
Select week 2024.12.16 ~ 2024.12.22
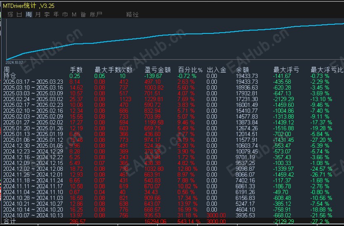33,157
